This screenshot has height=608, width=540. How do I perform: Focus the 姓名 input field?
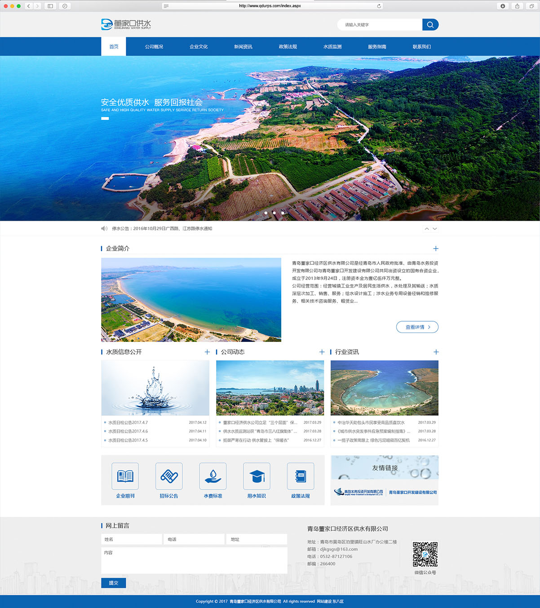(132, 539)
